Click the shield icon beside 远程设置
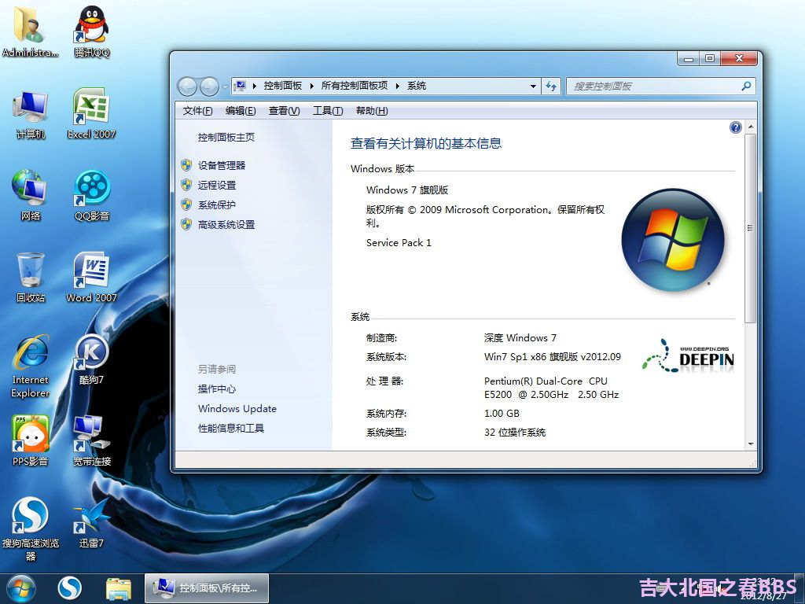Screen dimensions: 805x604 [186, 185]
